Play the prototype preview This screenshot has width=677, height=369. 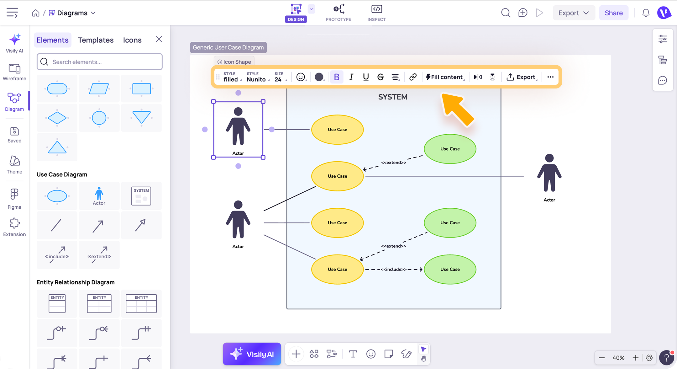click(x=539, y=13)
